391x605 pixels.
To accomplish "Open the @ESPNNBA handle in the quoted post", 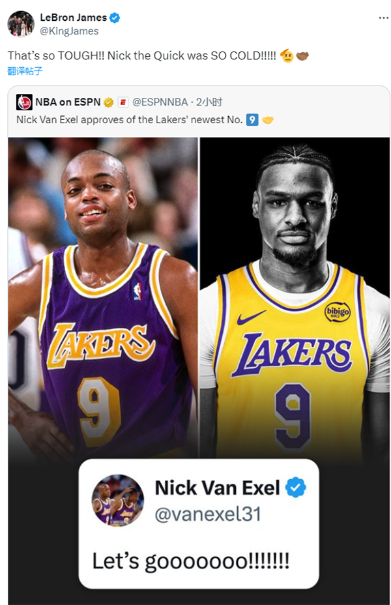I will tap(160, 102).
